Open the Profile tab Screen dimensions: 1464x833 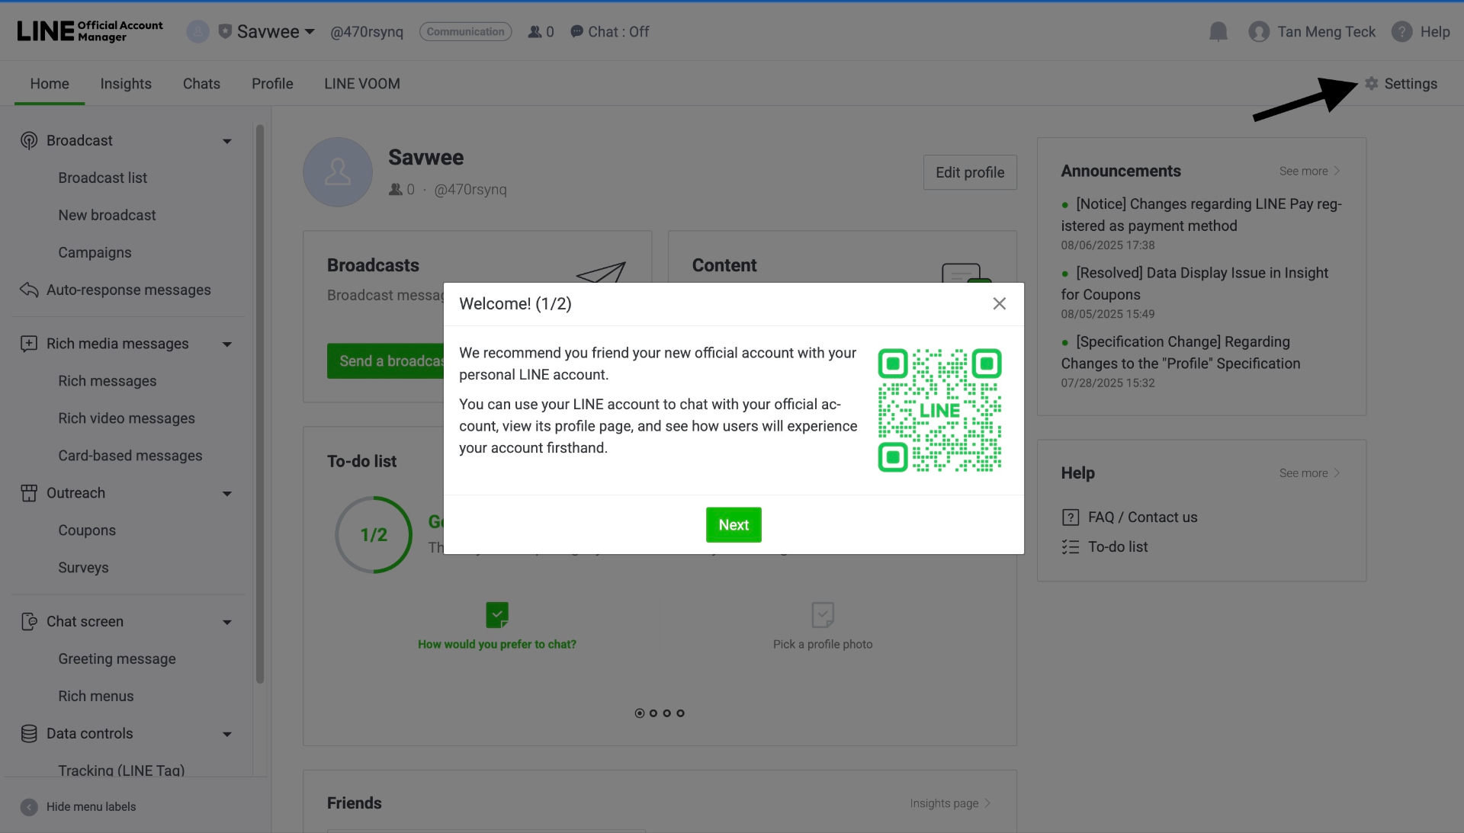pyautogui.click(x=272, y=84)
